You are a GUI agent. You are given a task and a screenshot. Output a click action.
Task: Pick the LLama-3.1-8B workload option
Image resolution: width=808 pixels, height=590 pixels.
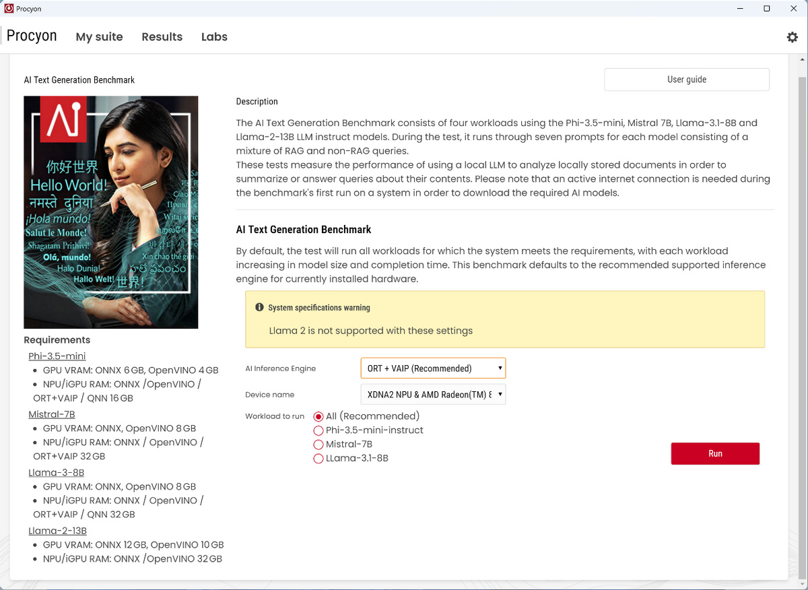pos(318,459)
